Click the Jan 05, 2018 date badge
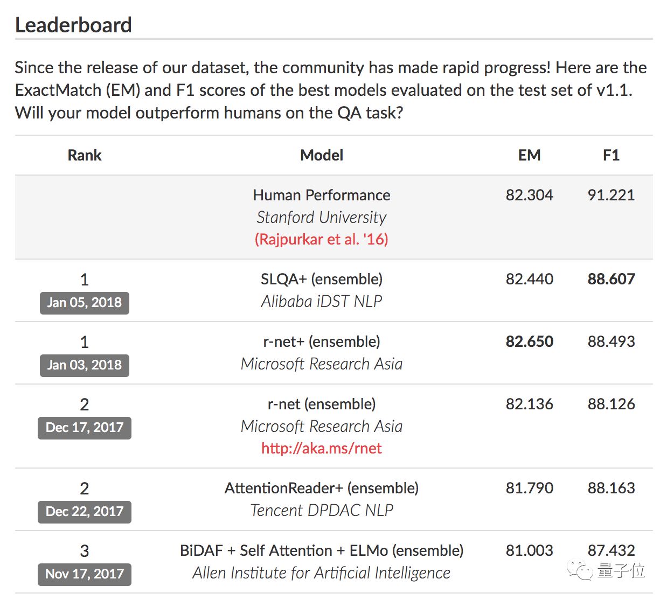 coord(85,303)
